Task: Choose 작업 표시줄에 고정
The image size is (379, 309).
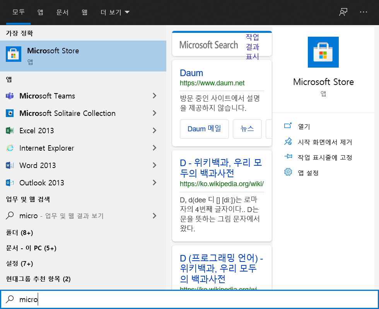Action: click(x=325, y=158)
